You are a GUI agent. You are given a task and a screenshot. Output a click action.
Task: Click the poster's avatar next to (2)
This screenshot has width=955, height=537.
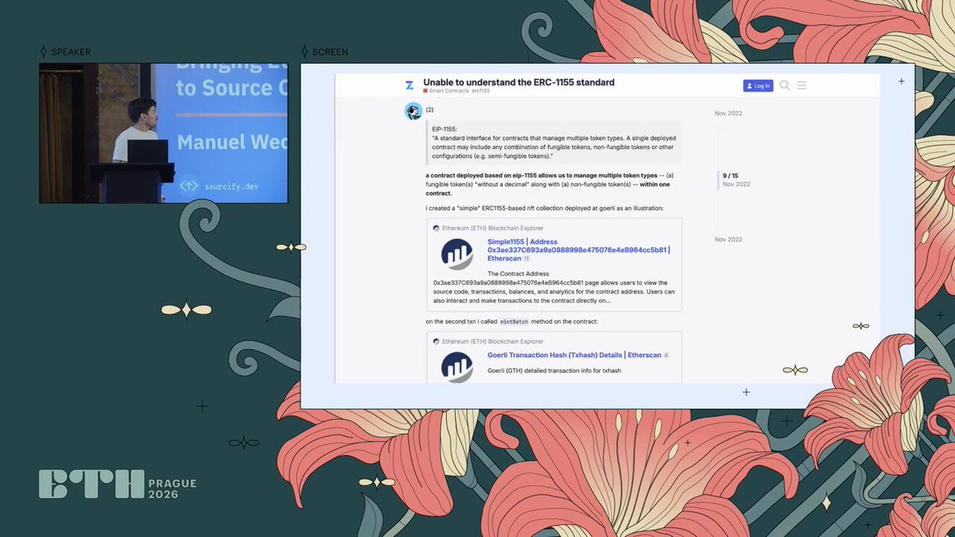(413, 111)
